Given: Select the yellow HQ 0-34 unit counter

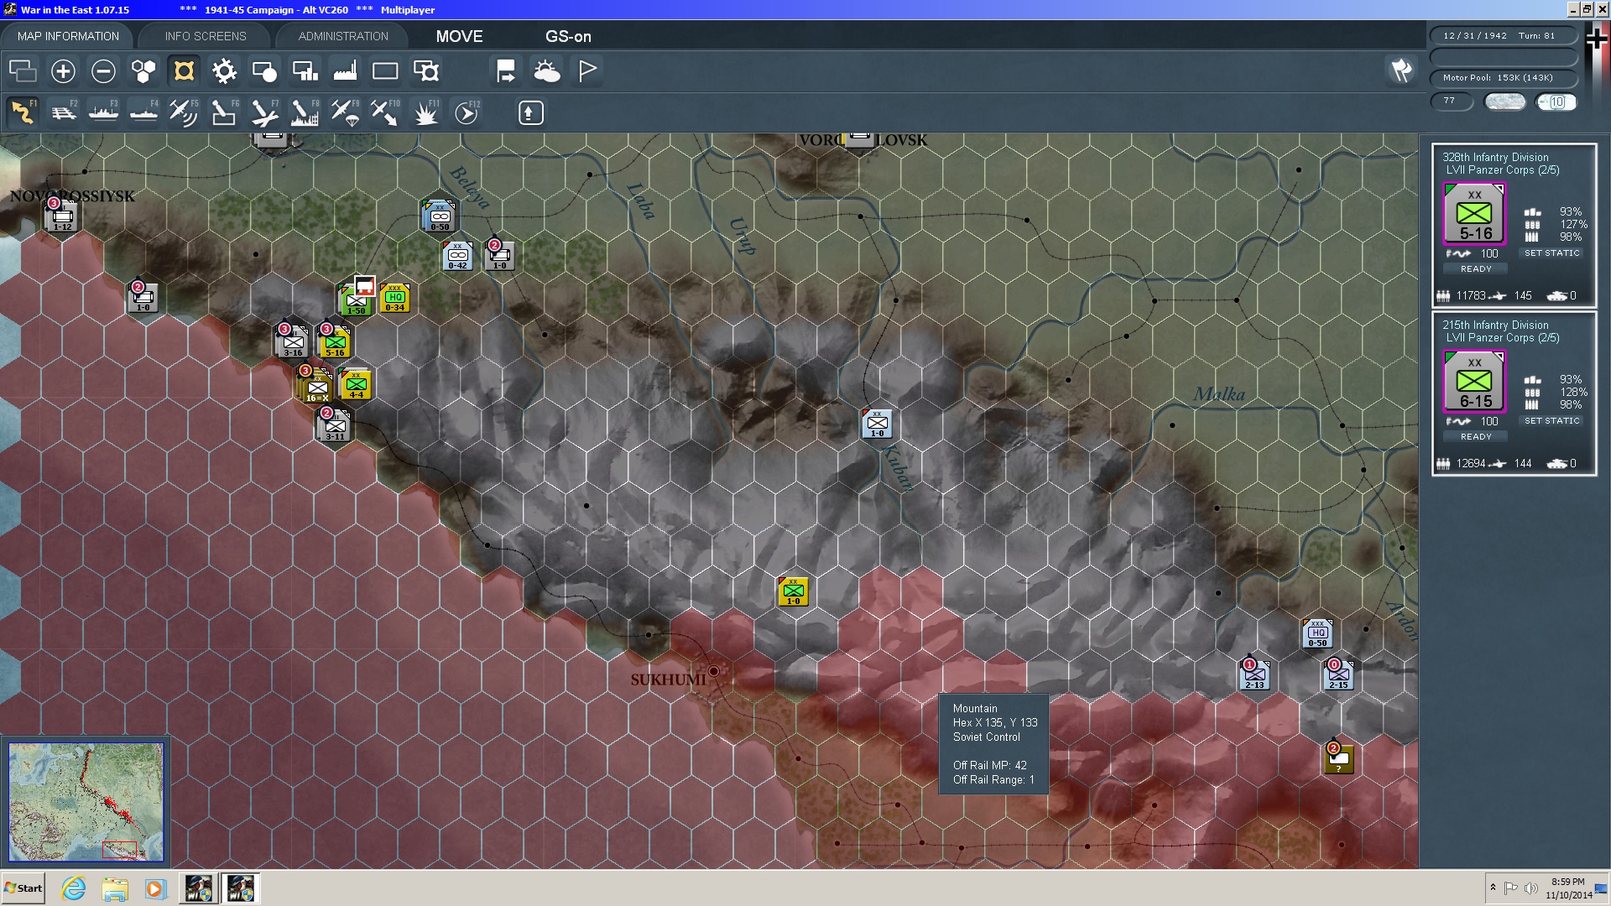Looking at the screenshot, I should 394,298.
